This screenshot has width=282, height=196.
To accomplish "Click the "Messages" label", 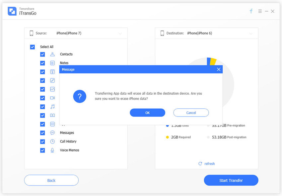I will [x=67, y=133].
